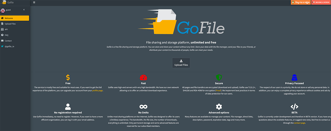Click the user silhouette No registration icon
The image size is (331, 131).
(x=68, y=106)
